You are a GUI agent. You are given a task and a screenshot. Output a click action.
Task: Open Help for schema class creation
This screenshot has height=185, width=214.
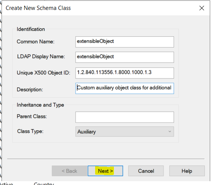(187, 171)
